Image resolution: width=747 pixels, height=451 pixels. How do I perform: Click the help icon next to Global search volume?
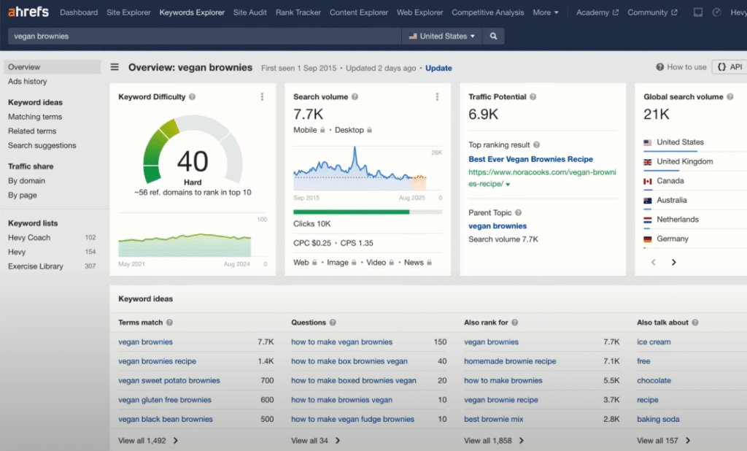click(729, 97)
